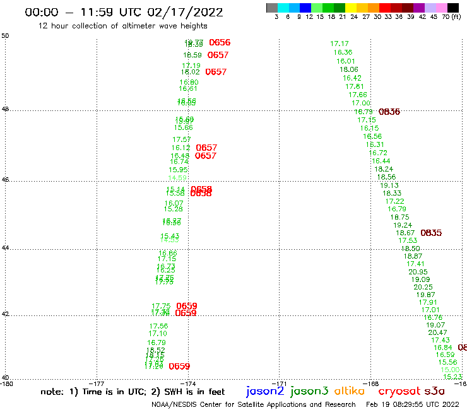This screenshot has height=410, width=467.
Task: Click the dark red "s3a" legend label
Action: 434,391
